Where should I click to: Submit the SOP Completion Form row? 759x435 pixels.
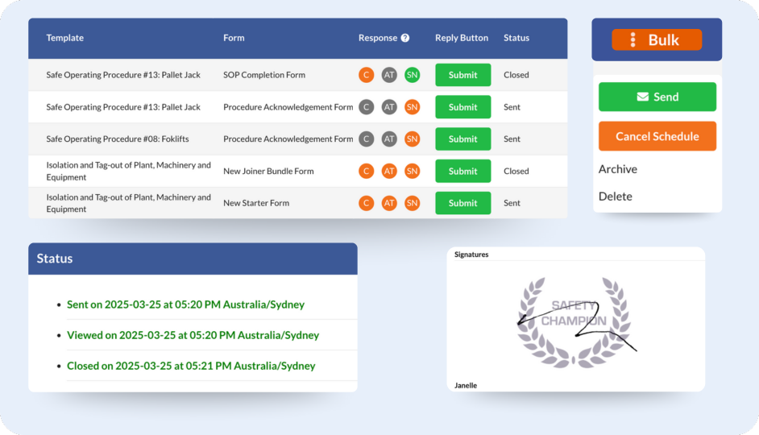click(462, 75)
